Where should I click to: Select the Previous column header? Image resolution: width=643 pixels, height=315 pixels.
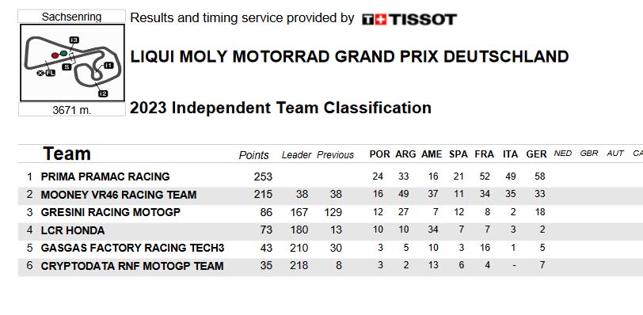coord(336,155)
